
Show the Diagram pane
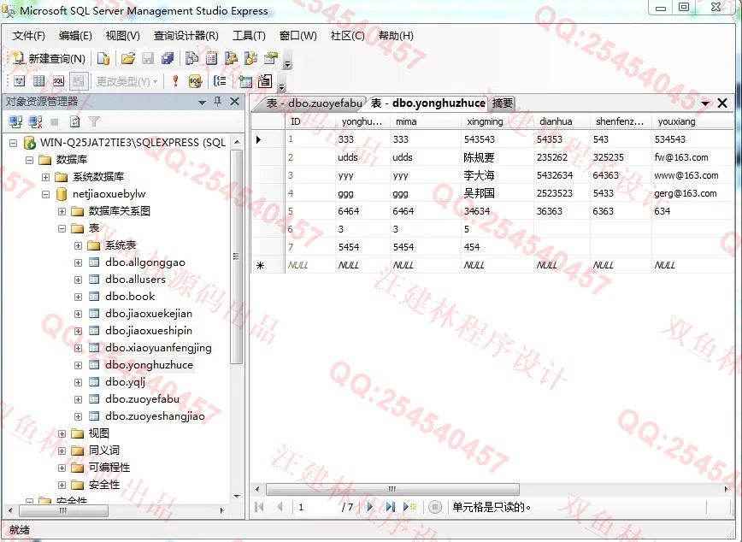(x=20, y=81)
